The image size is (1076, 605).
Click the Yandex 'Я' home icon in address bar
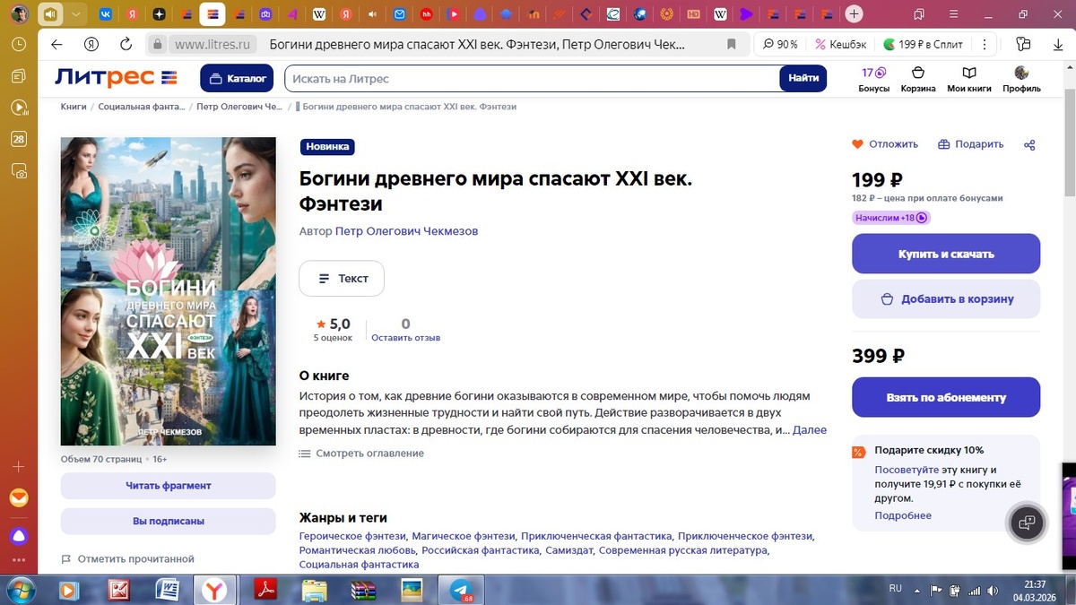[x=91, y=44]
